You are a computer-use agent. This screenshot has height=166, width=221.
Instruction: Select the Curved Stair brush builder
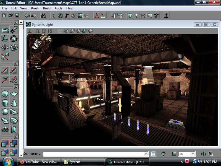(5, 120)
